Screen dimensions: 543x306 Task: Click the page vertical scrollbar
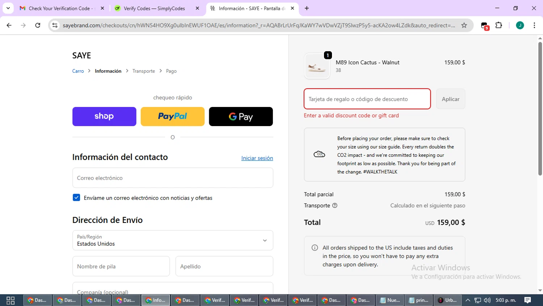point(540,108)
